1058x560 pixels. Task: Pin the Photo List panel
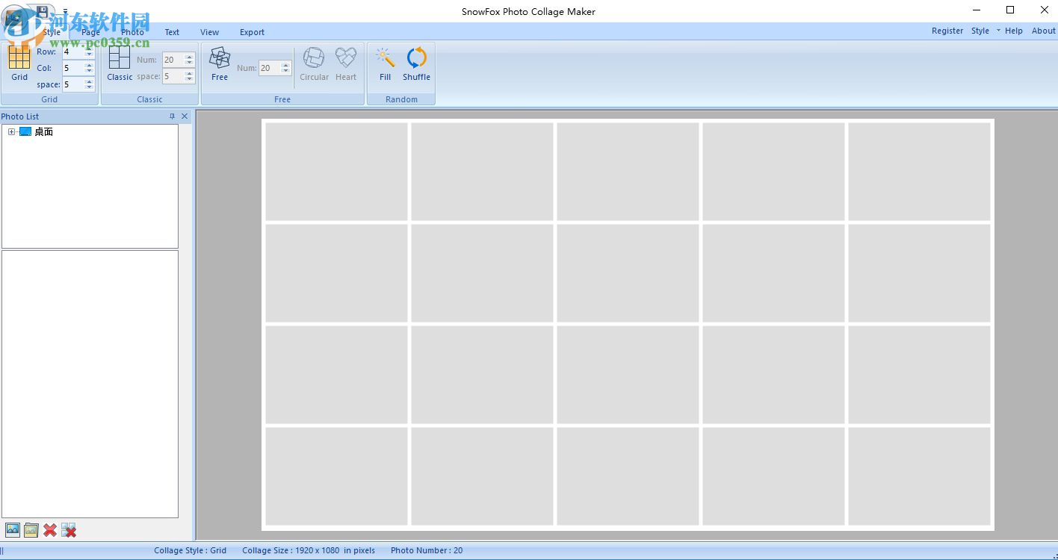[x=172, y=116]
